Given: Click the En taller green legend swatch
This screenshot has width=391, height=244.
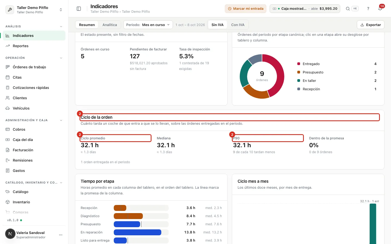Looking at the screenshot, I should coord(299,81).
